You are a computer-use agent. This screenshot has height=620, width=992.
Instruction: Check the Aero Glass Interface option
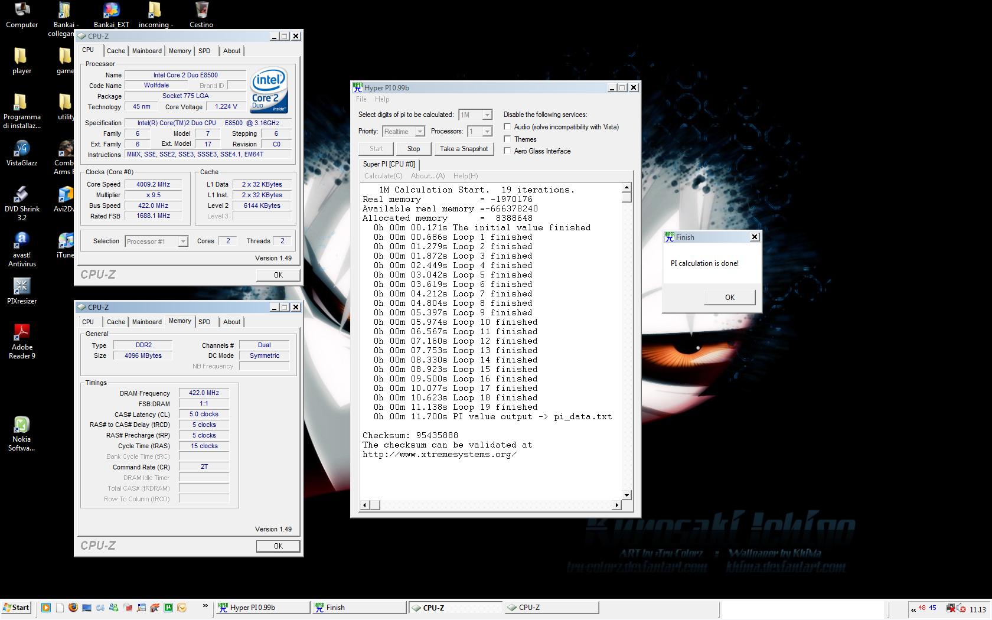pos(507,151)
